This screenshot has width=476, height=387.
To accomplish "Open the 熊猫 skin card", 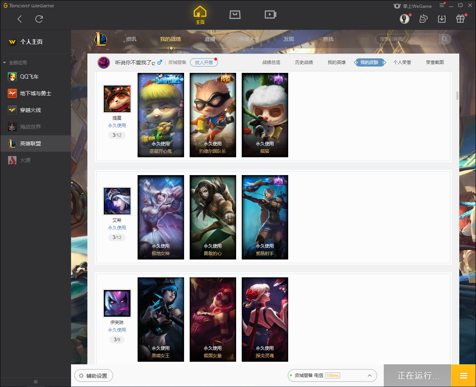I will (x=265, y=115).
